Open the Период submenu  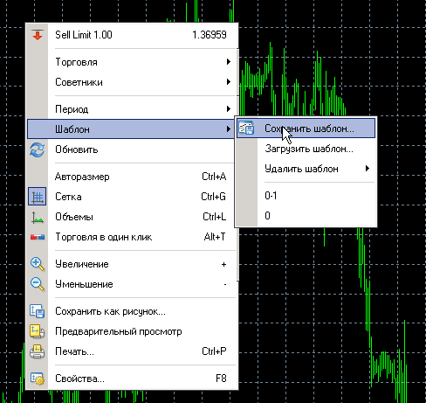pos(132,109)
